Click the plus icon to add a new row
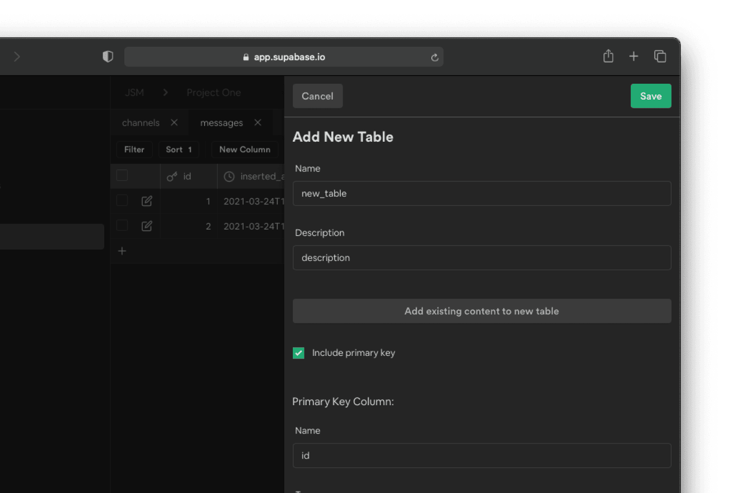The height and width of the screenshot is (493, 750). pyautogui.click(x=122, y=251)
